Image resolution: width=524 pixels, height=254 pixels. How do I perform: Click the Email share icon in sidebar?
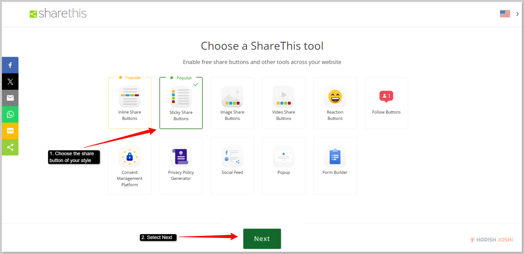point(10,98)
